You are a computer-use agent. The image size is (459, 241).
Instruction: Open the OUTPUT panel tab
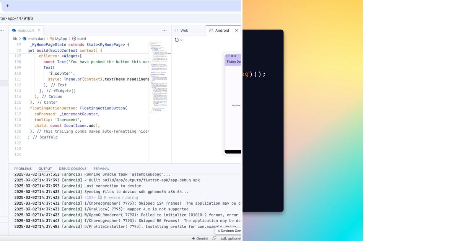coord(45,169)
